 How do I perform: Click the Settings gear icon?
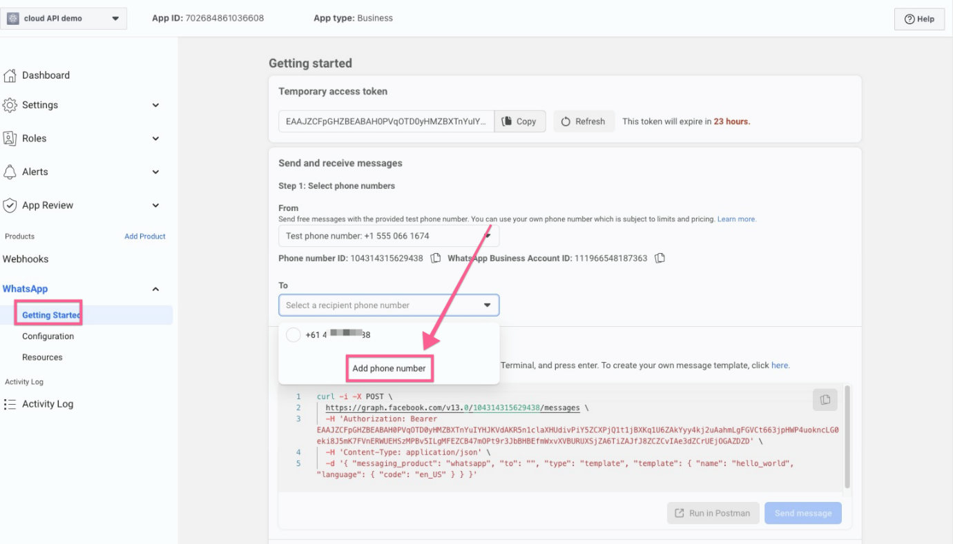pos(10,105)
